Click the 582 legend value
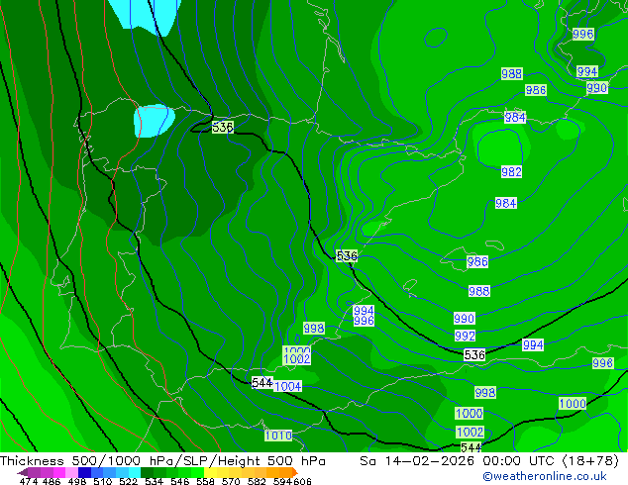This screenshot has width=628, height=485. [x=257, y=481]
